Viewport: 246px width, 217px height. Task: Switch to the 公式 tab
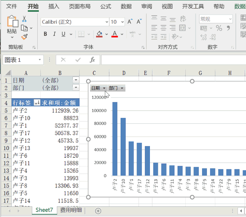tap(106, 7)
